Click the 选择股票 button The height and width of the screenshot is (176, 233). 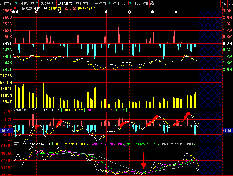coord(65,3)
